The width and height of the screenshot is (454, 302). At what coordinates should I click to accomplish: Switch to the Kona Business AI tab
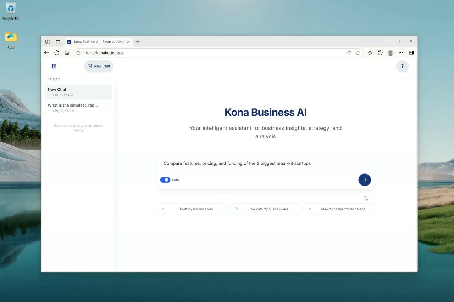[x=98, y=42]
